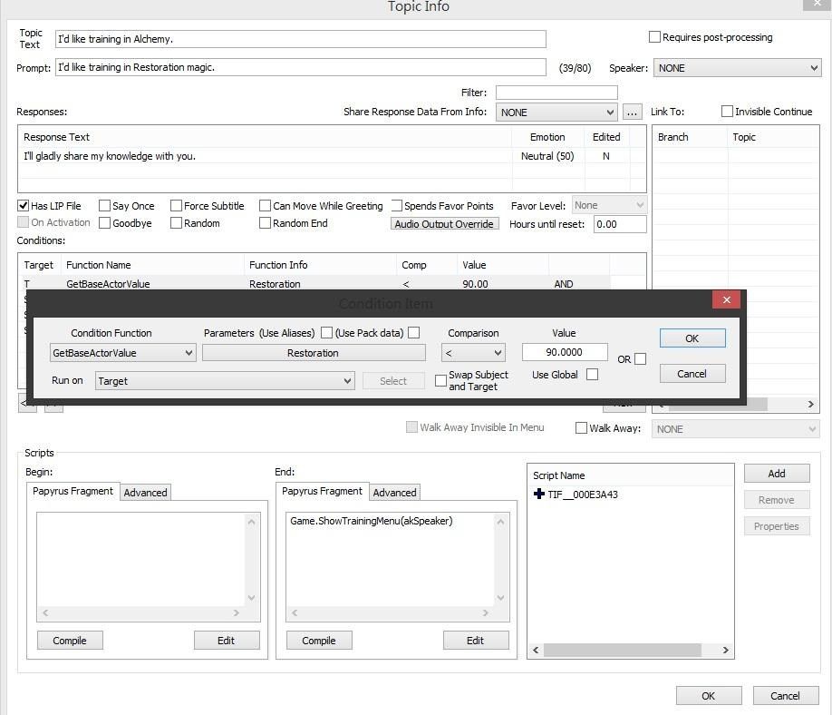Click the Filter input field
This screenshot has height=715, width=832.
click(556, 93)
